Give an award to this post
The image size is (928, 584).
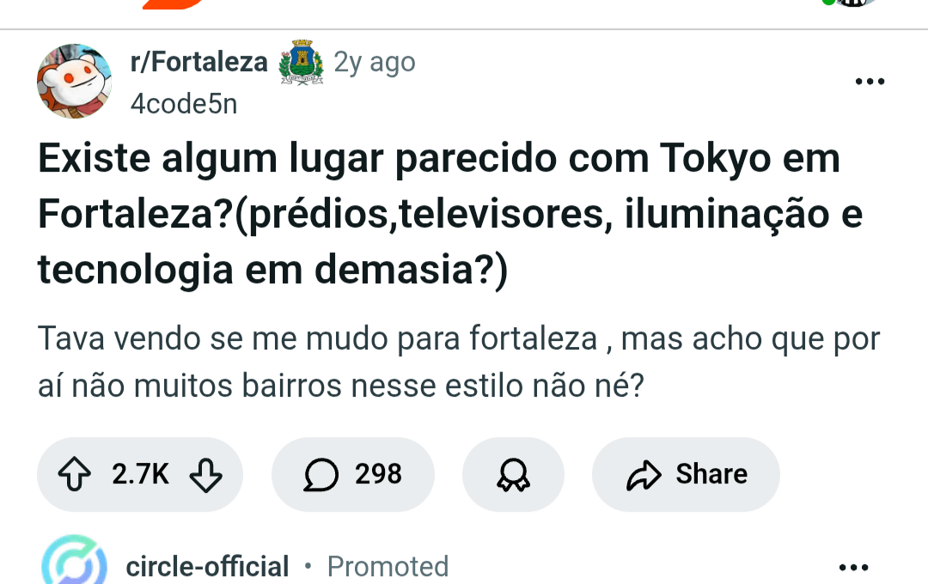513,475
